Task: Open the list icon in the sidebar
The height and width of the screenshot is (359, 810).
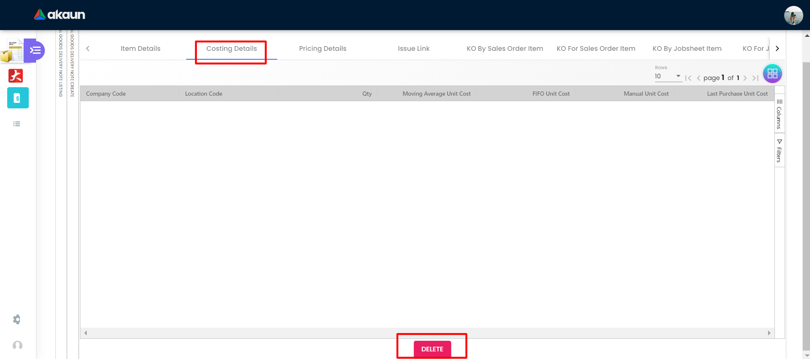Action: [x=17, y=124]
